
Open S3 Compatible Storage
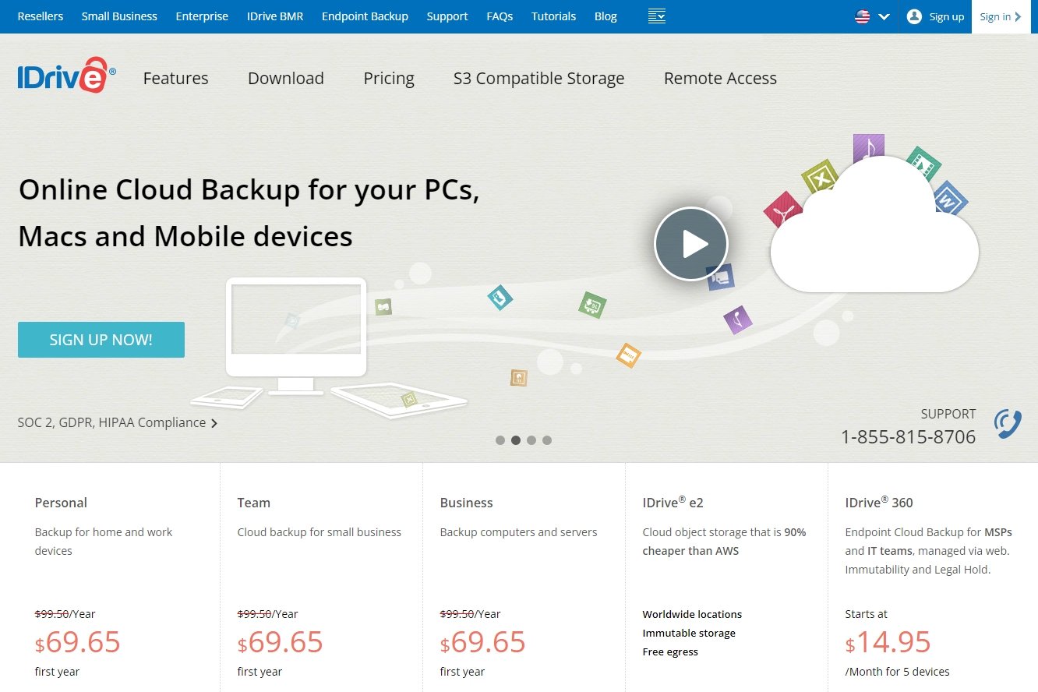(539, 79)
